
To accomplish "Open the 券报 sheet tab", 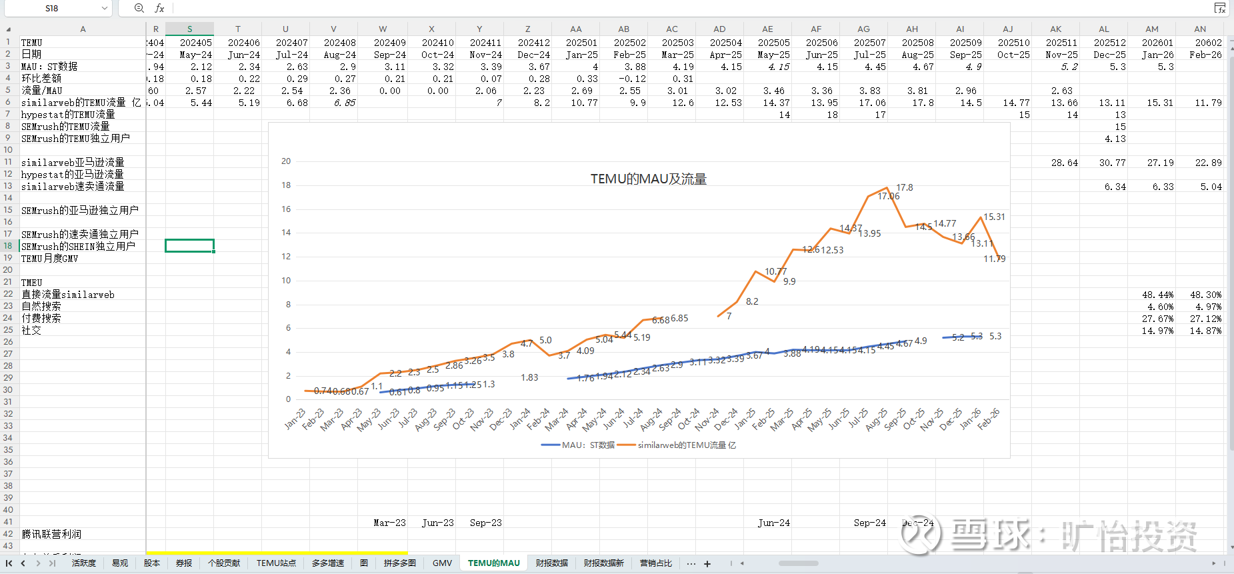I will 184,563.
